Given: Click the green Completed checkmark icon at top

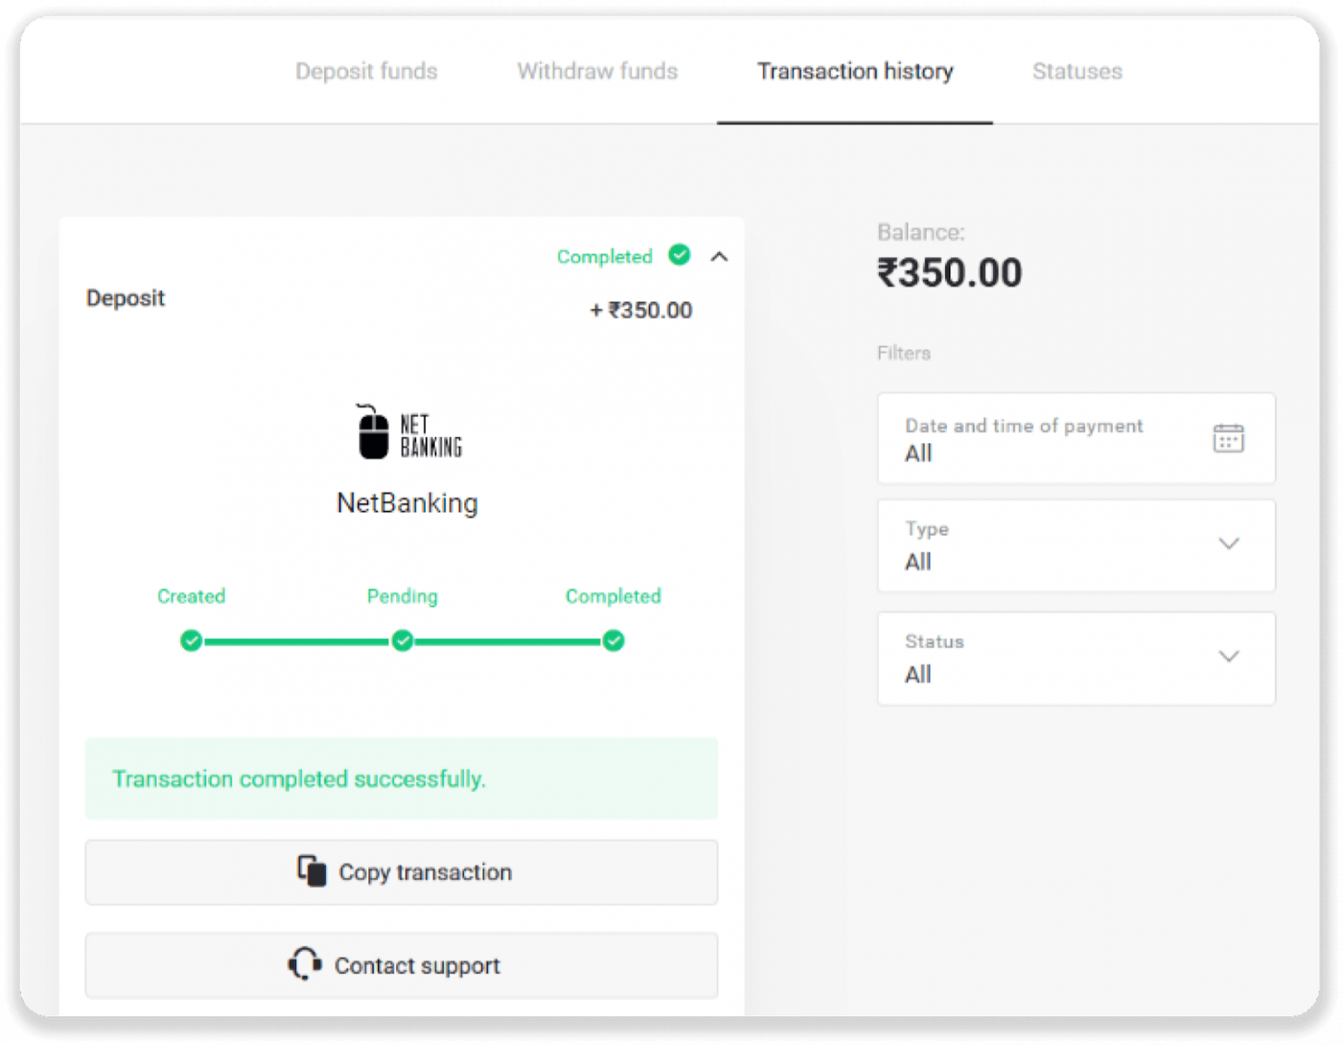Looking at the screenshot, I should 679,254.
